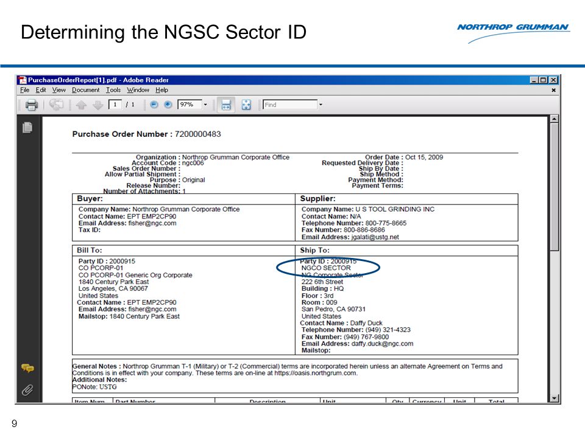Close the Adobe Reader window
585x438 pixels.
[553, 80]
